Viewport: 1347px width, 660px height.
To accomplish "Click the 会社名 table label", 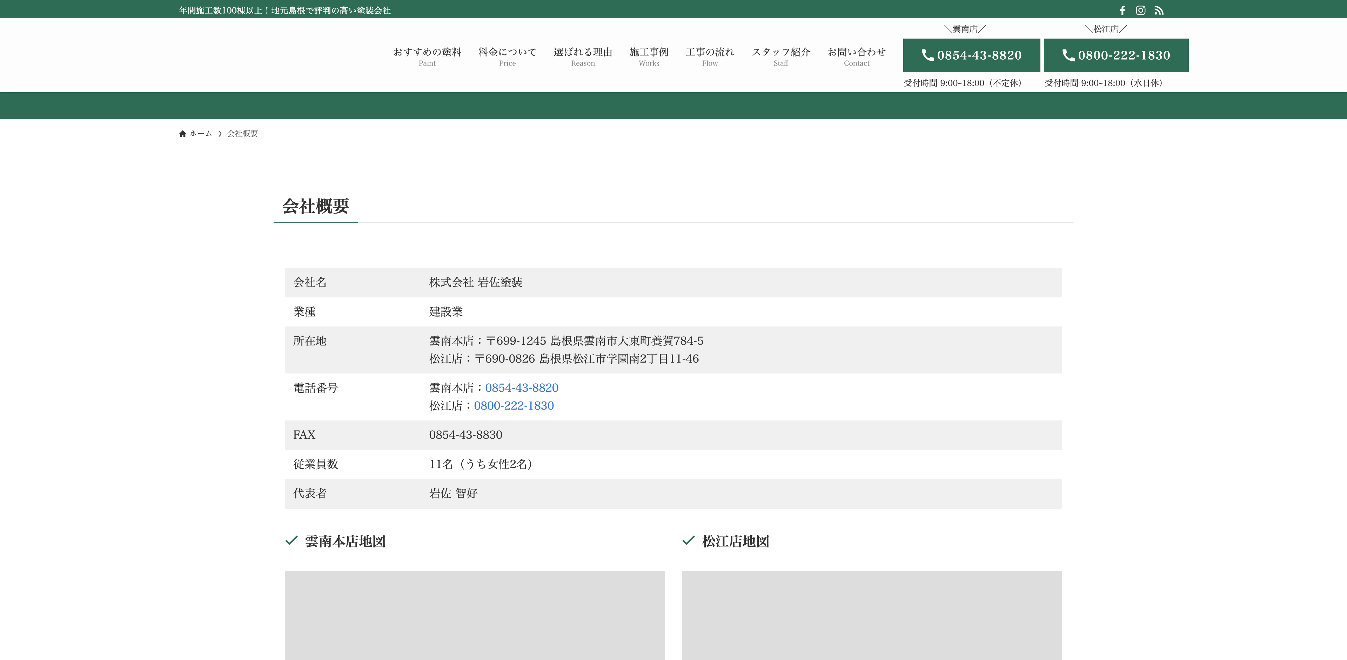I will click(x=309, y=283).
